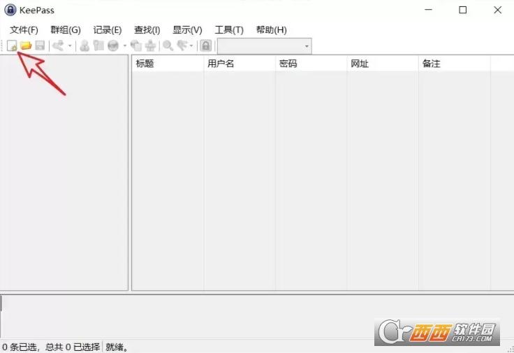Open the 工具(T) menu

coord(229,30)
